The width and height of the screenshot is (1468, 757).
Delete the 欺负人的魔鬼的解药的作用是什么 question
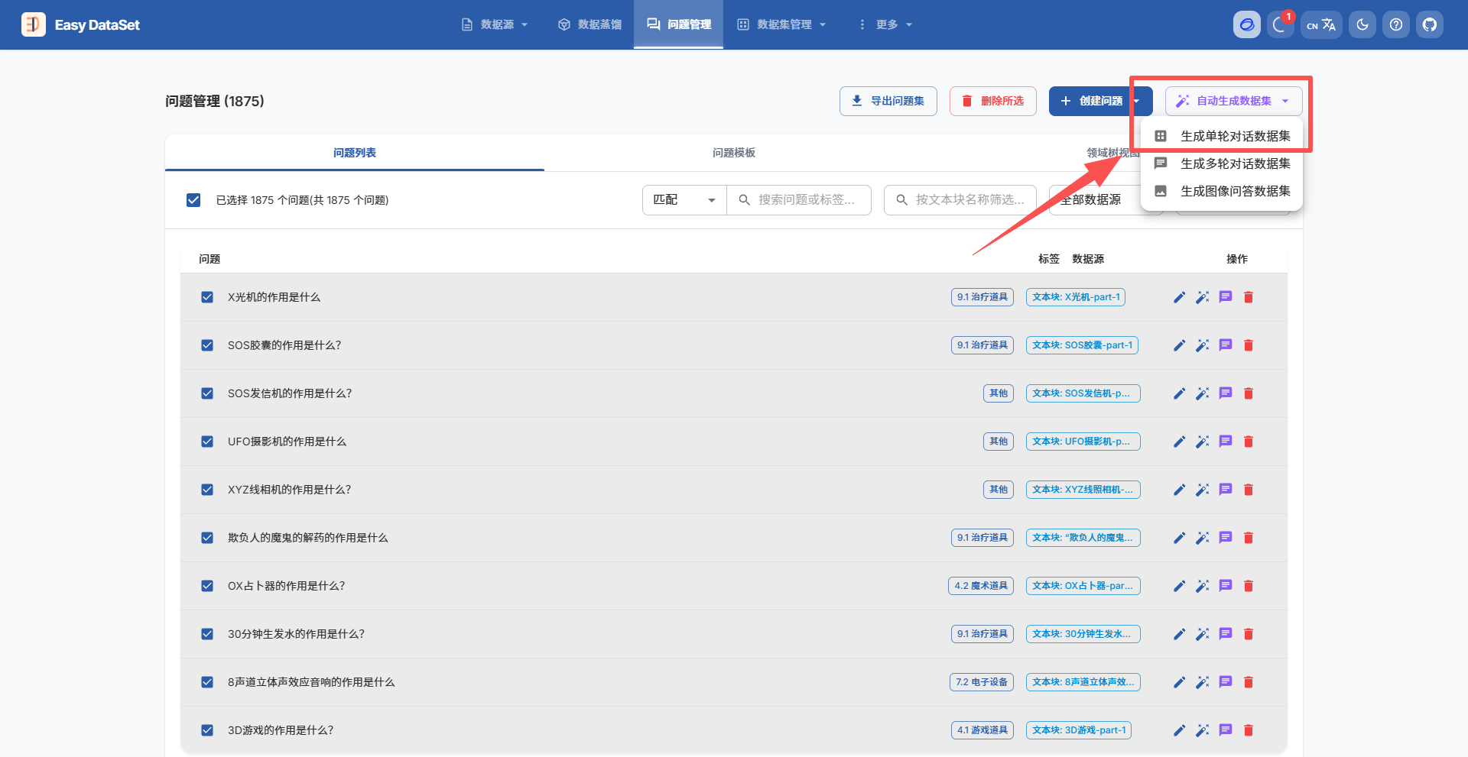tap(1249, 538)
